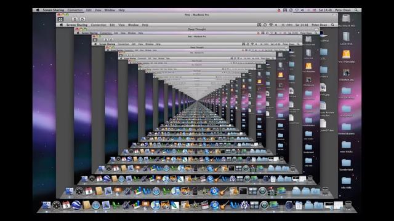Launch Google Earth from the outermost dock
The width and height of the screenshot is (394, 221).
click(76, 205)
